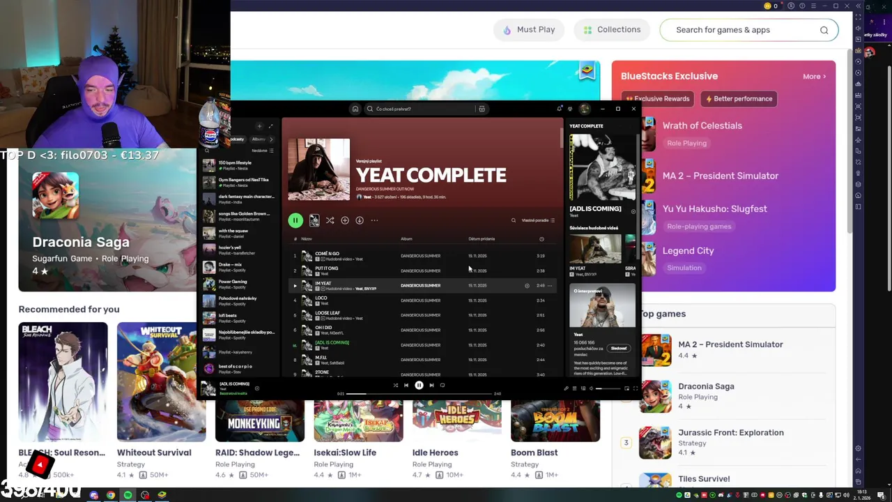Skip to previous track in player bar
Viewport: 892px width, 502px height.
pos(406,386)
